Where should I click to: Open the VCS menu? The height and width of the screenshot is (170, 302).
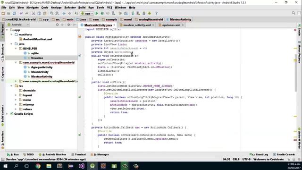click(109, 8)
